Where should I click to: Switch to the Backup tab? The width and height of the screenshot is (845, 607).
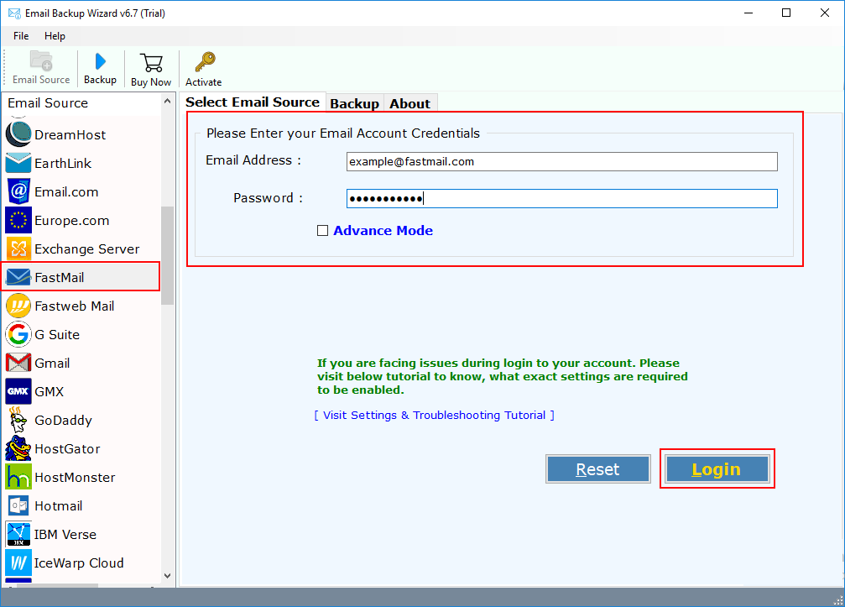pos(354,103)
